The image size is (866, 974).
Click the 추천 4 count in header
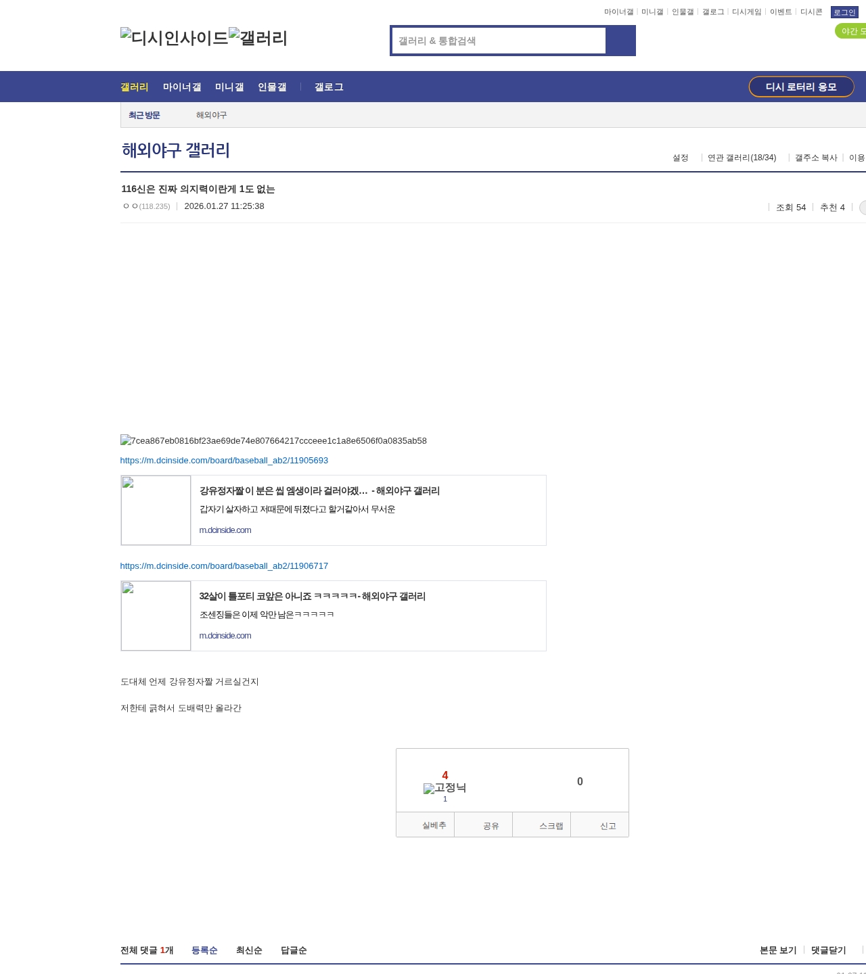pos(832,208)
